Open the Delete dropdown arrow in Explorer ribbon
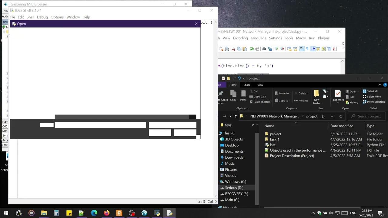This screenshot has width=388, height=218. point(308,93)
